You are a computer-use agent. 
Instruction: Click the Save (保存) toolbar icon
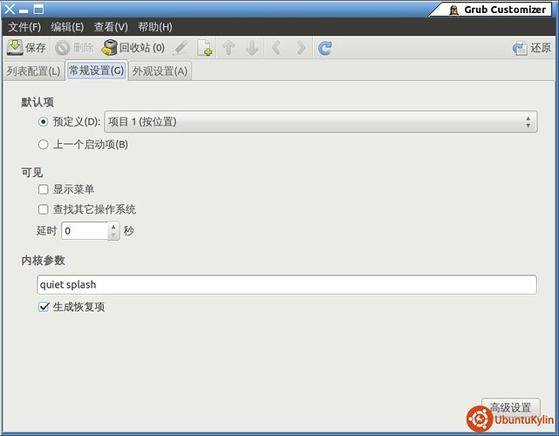pos(15,47)
